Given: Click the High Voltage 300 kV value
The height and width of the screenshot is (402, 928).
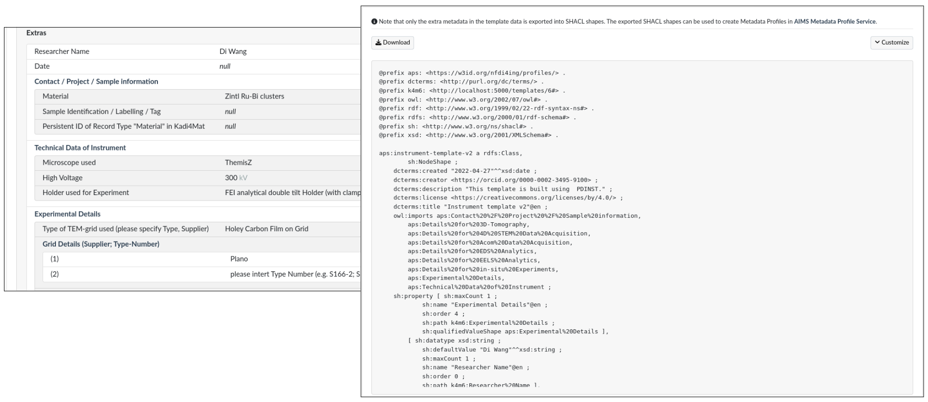Looking at the screenshot, I should 236,178.
